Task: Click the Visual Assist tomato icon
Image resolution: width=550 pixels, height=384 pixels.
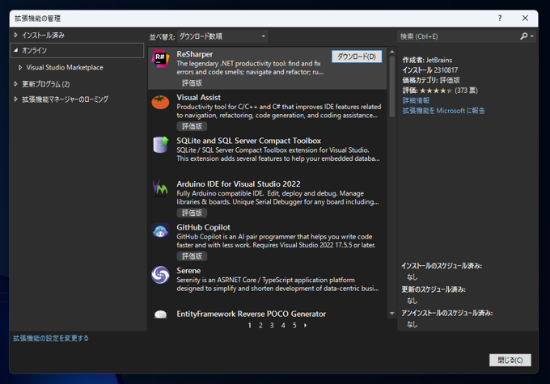Action: (160, 102)
